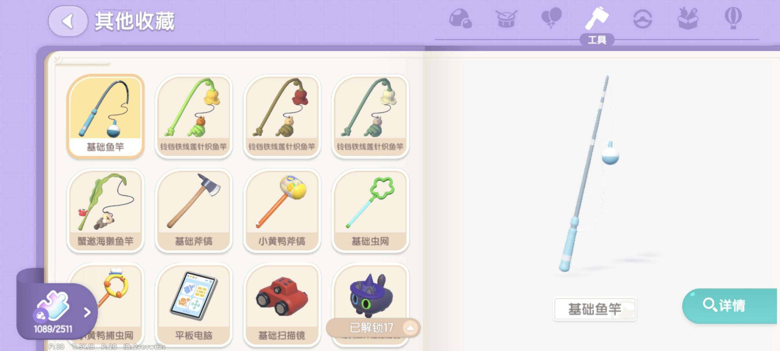
Task: Open the hot air balloon category icon
Action: click(x=733, y=18)
